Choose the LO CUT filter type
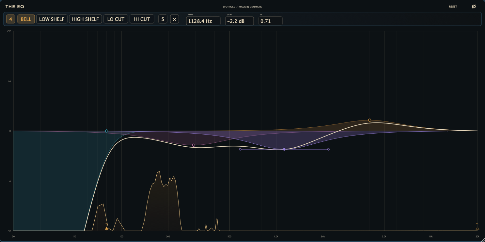This screenshot has height=242, width=485. tap(116, 19)
